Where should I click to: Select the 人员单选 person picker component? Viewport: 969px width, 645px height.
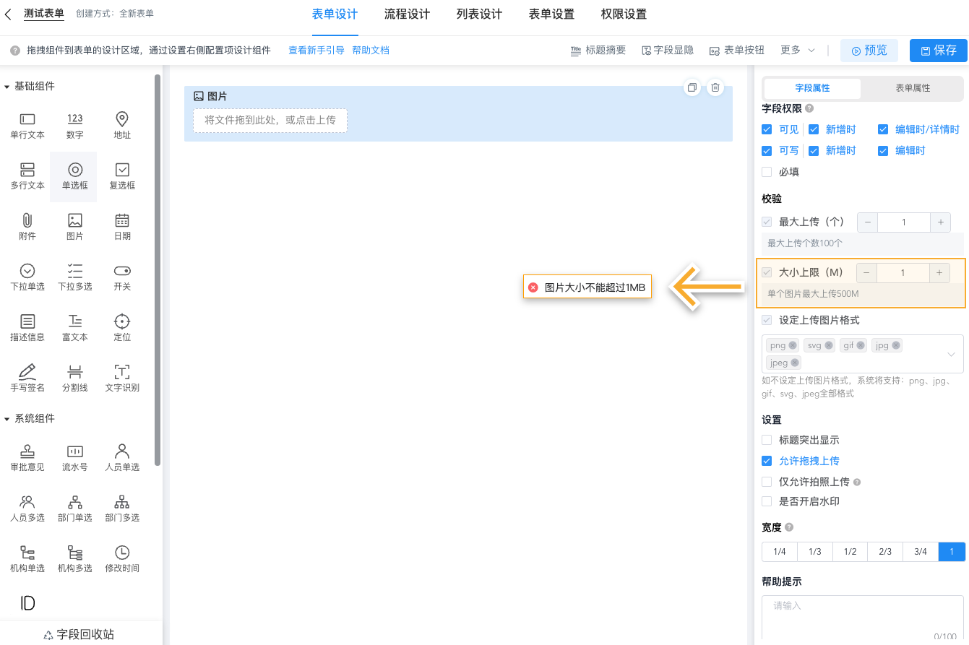[121, 458]
